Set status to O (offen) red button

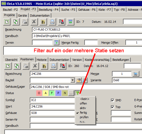click(39, 93)
